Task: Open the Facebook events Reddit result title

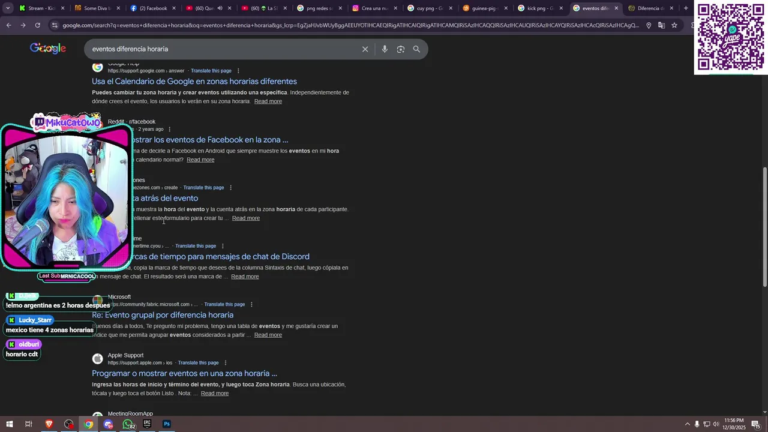Action: [x=209, y=140]
